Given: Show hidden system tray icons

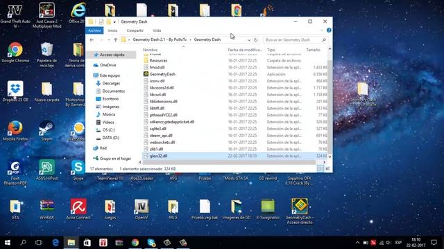Looking at the screenshot, I should coord(357,243).
